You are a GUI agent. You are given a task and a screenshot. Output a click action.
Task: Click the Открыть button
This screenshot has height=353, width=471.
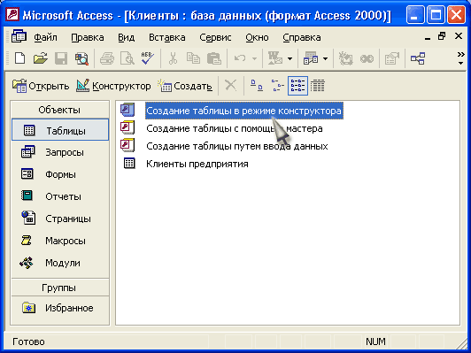tap(41, 86)
